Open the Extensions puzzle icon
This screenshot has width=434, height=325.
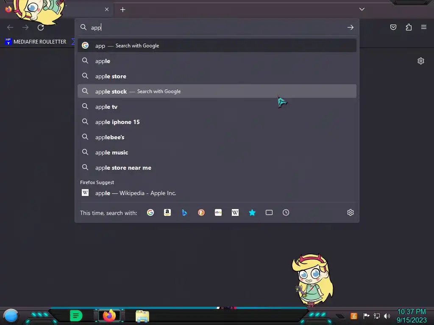pyautogui.click(x=409, y=27)
